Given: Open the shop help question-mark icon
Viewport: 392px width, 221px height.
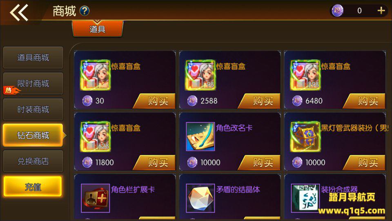Looking at the screenshot, I should point(85,11).
